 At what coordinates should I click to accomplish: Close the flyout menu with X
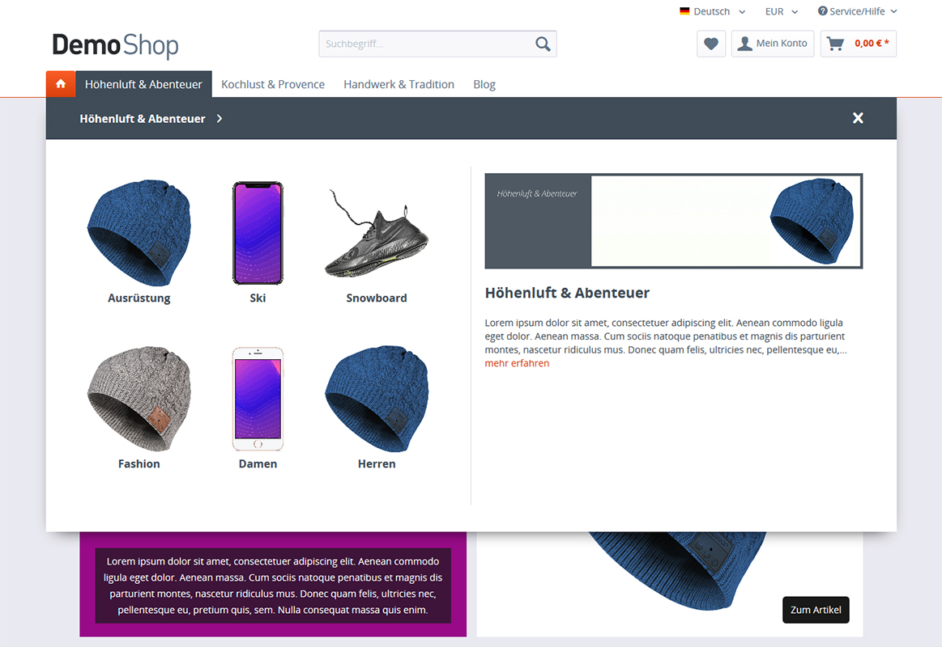(x=858, y=118)
